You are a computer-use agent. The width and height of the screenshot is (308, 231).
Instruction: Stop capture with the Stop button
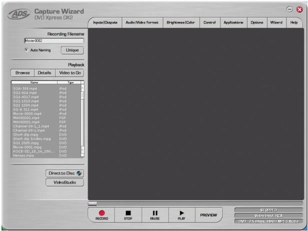coord(128,215)
